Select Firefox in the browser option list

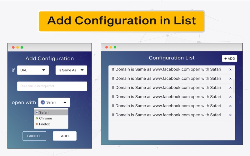pos(51,124)
